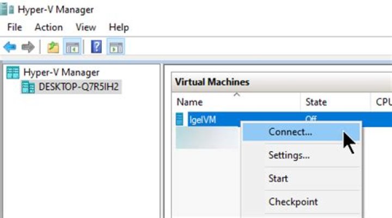Select the DESKTOP-Q7R5IH2 tree node text
The image size is (392, 218).
coord(78,87)
